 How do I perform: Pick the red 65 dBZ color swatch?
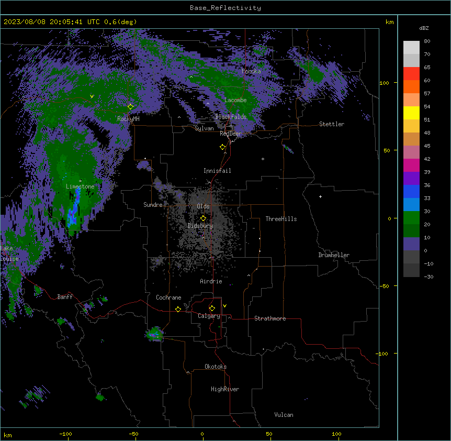coord(411,73)
